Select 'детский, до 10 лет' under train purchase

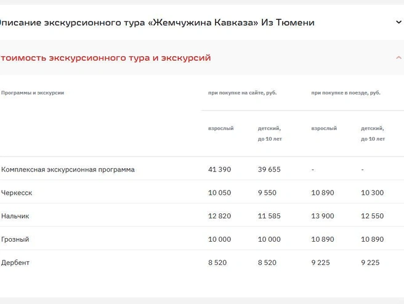click(373, 133)
